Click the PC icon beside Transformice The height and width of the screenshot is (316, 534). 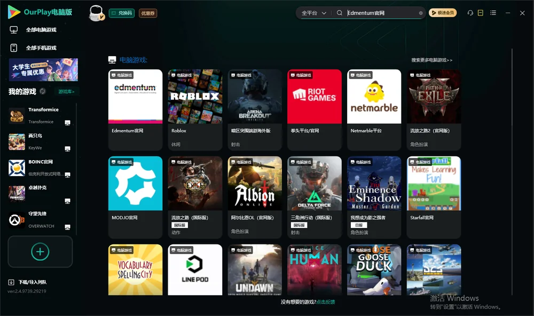(67, 123)
